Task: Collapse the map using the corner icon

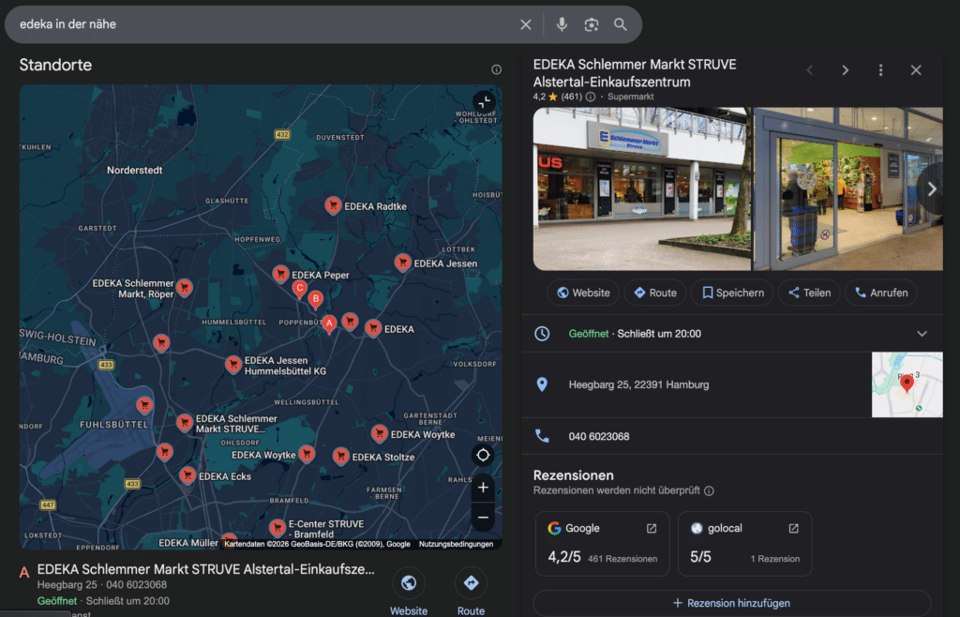Action: 483,102
